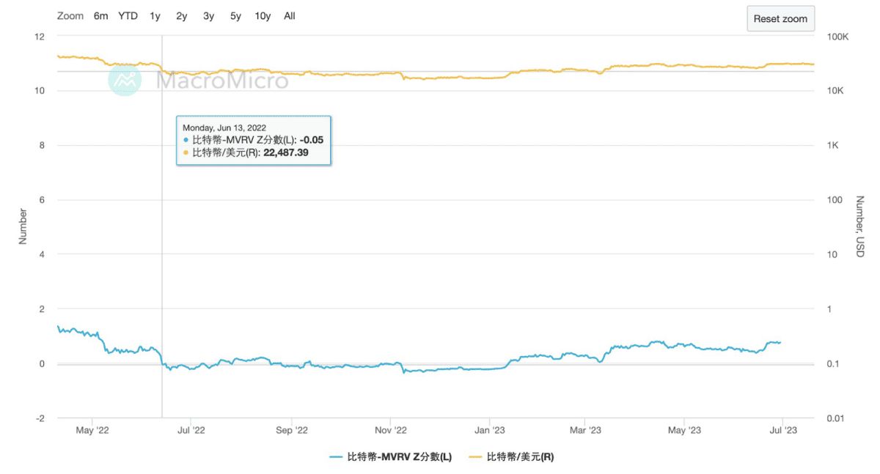Show All data range

(x=290, y=16)
